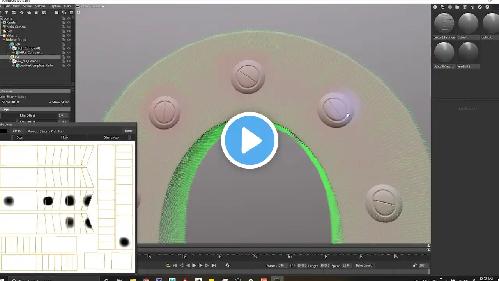Click the add camera icon in scene toolbar
Screen dimensions: 499x281
(14, 12)
